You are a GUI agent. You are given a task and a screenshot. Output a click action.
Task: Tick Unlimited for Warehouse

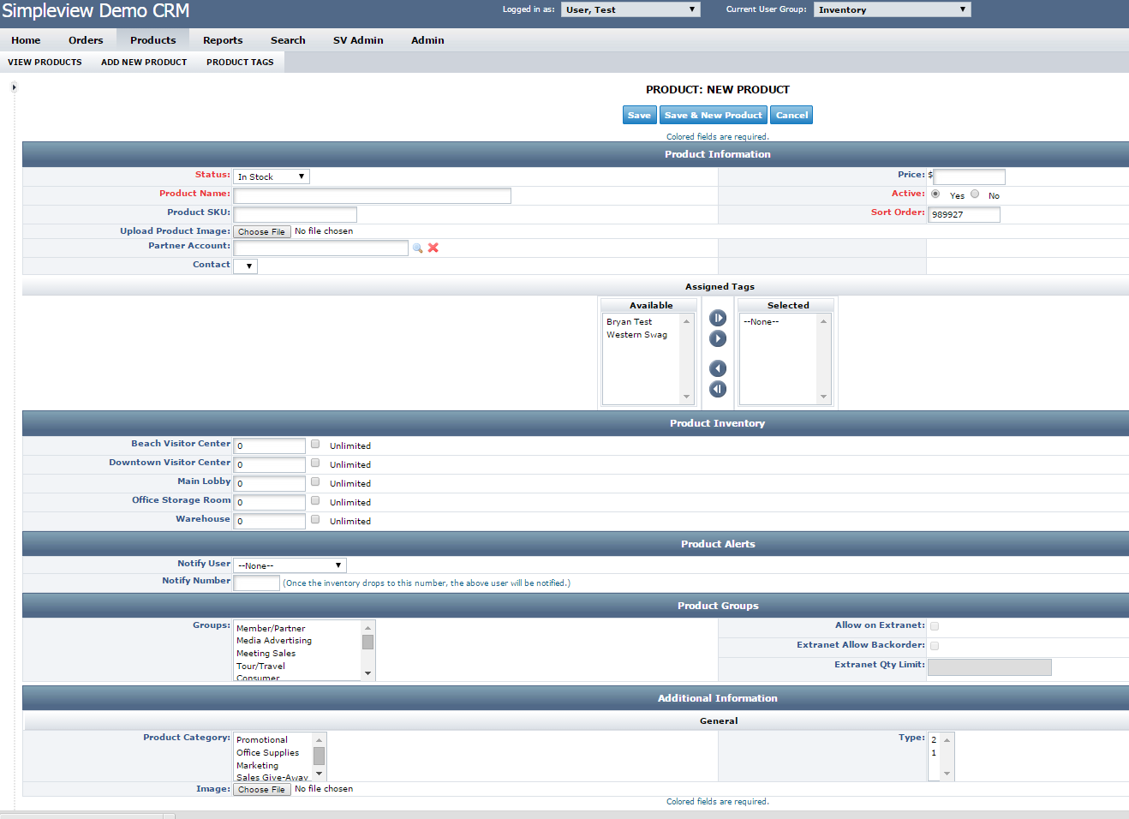(x=315, y=519)
